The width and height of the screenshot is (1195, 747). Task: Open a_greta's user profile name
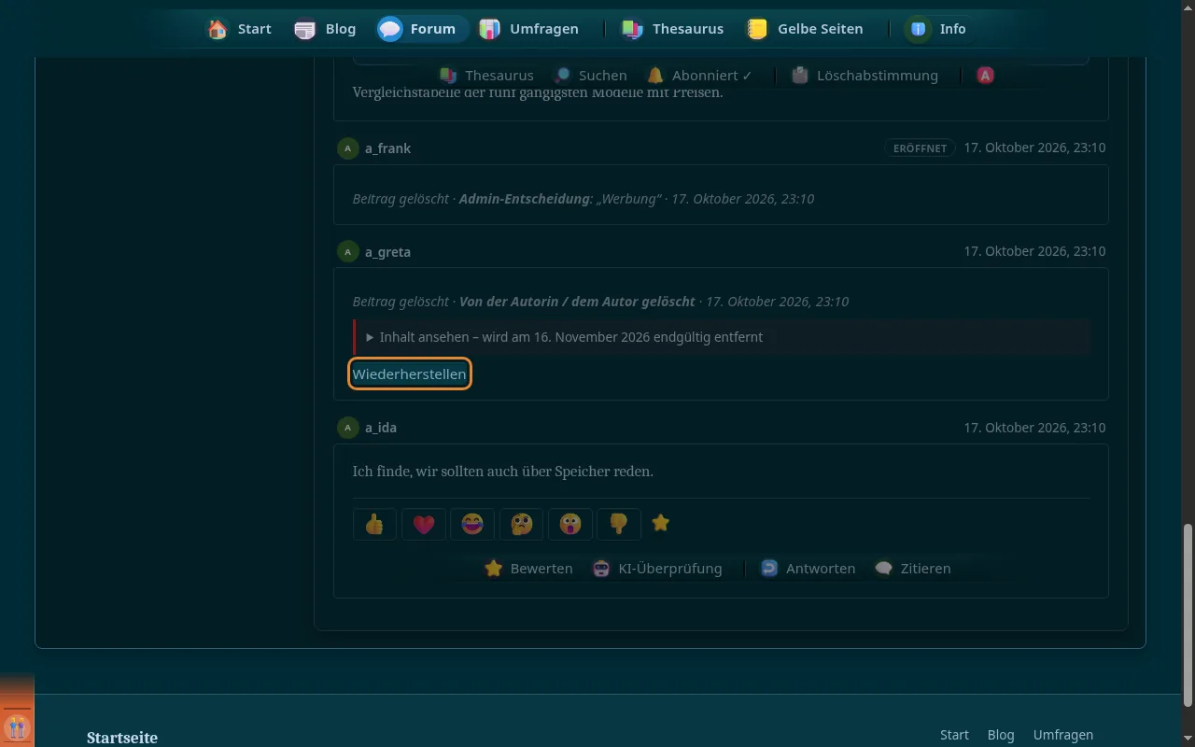click(387, 252)
